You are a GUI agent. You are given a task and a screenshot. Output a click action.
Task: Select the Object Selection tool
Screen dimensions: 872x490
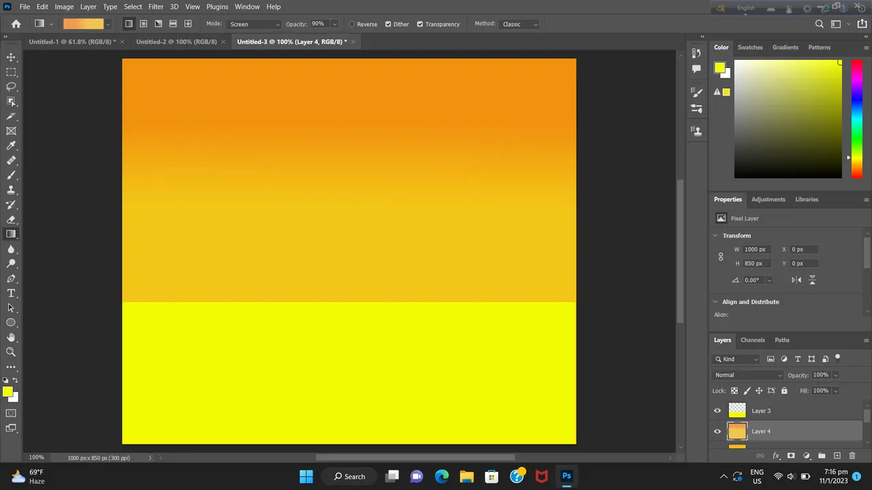coord(11,101)
